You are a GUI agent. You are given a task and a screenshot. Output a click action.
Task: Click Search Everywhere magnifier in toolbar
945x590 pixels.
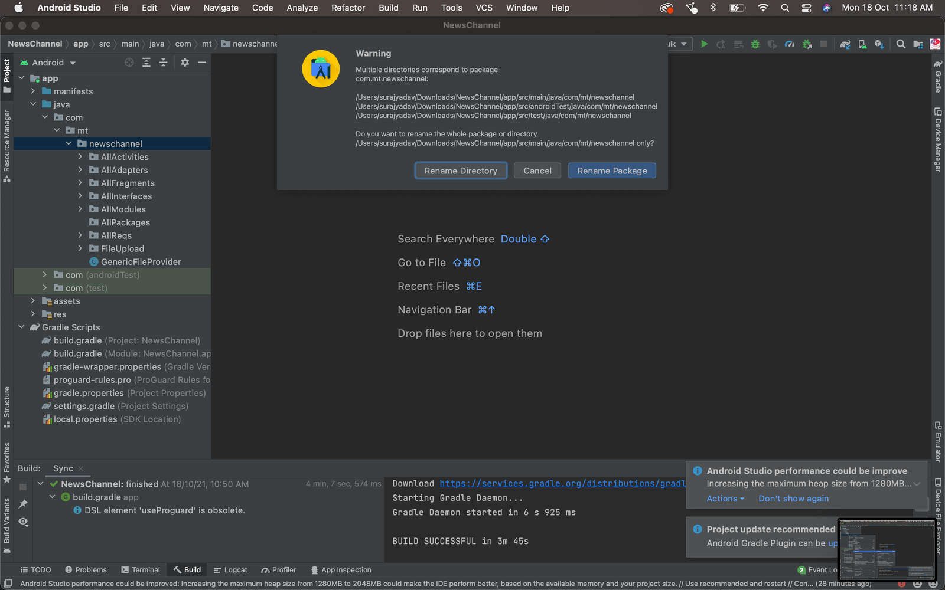pyautogui.click(x=901, y=44)
